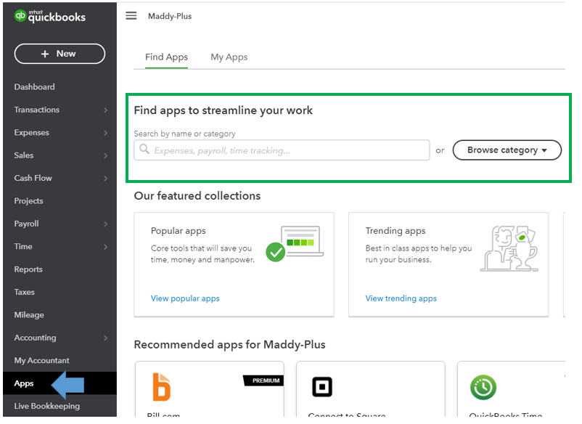Open Mileage in the sidebar
Viewport: 582px width, 424px height.
(29, 315)
